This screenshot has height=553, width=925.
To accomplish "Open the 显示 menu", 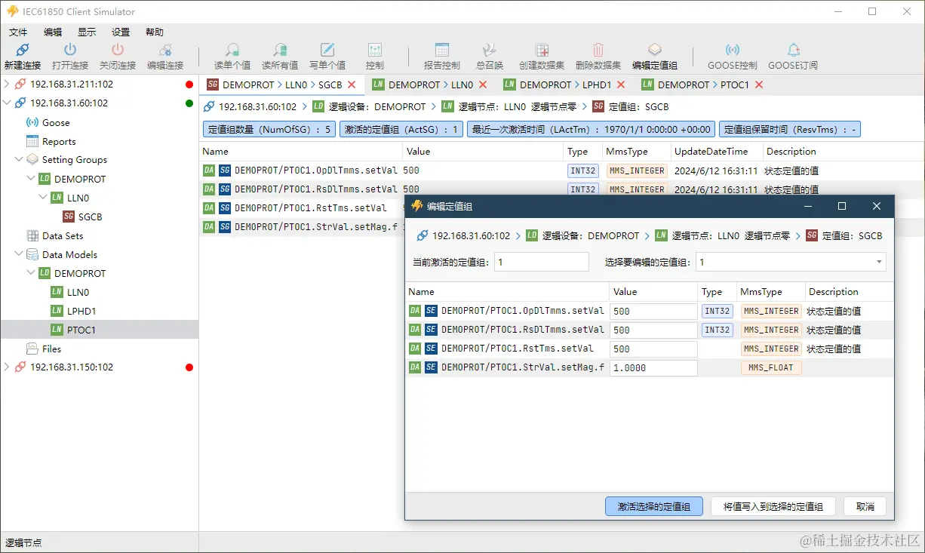I will click(87, 32).
